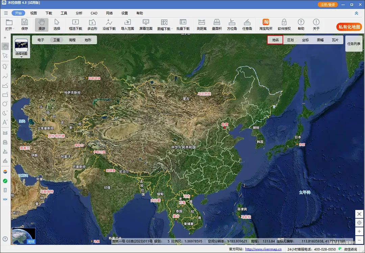This screenshot has width=365, height=253.
Task: Open the hamburger menu beside 开始
Action: tap(6, 13)
